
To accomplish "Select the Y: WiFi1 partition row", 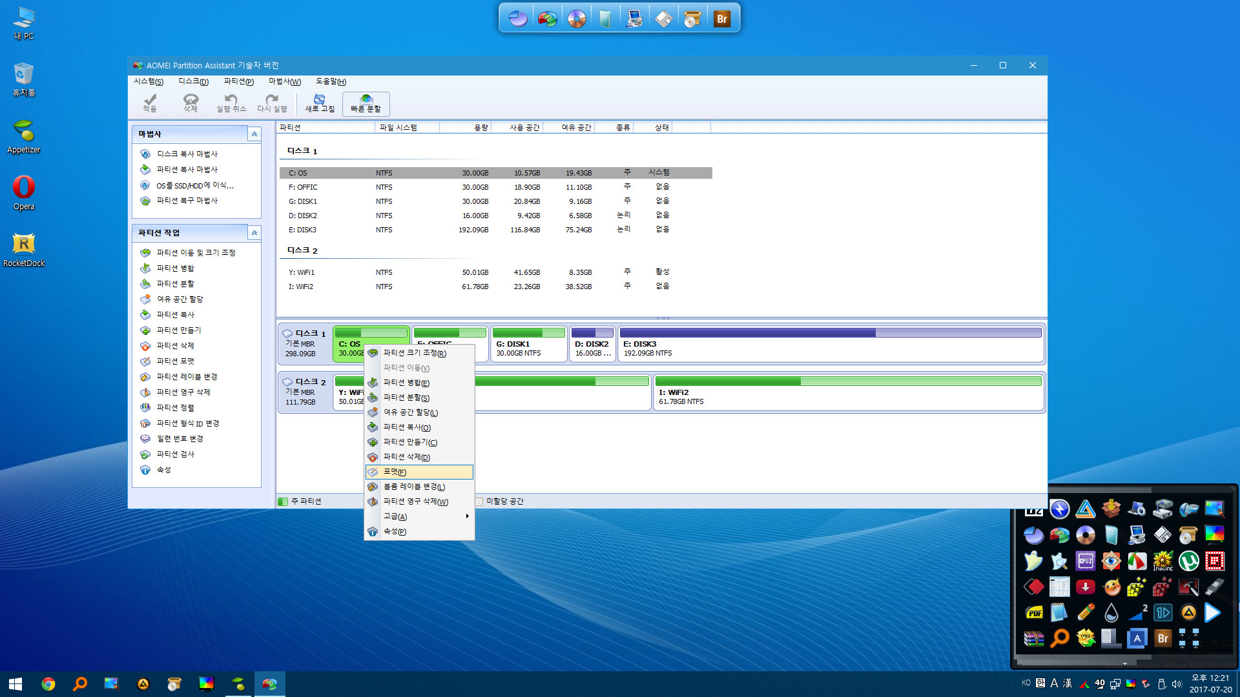I will (x=495, y=272).
